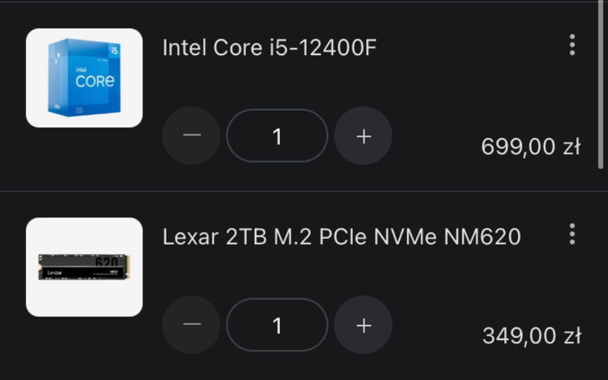608x380 pixels.
Task: Click the CORE text on the Intel box image
Action: click(x=94, y=82)
